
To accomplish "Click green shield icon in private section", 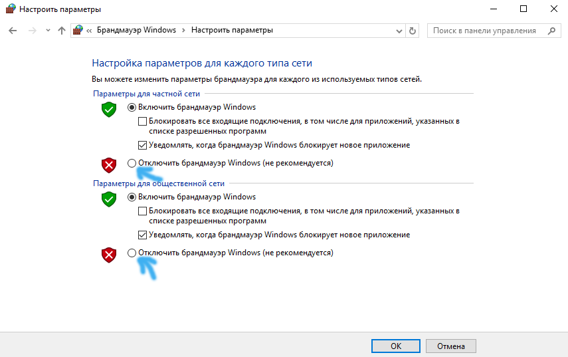I will [x=109, y=110].
